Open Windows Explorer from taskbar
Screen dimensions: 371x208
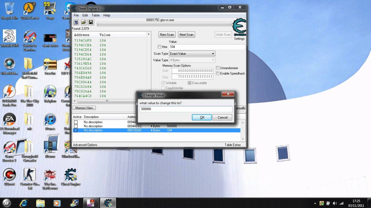coord(40,203)
